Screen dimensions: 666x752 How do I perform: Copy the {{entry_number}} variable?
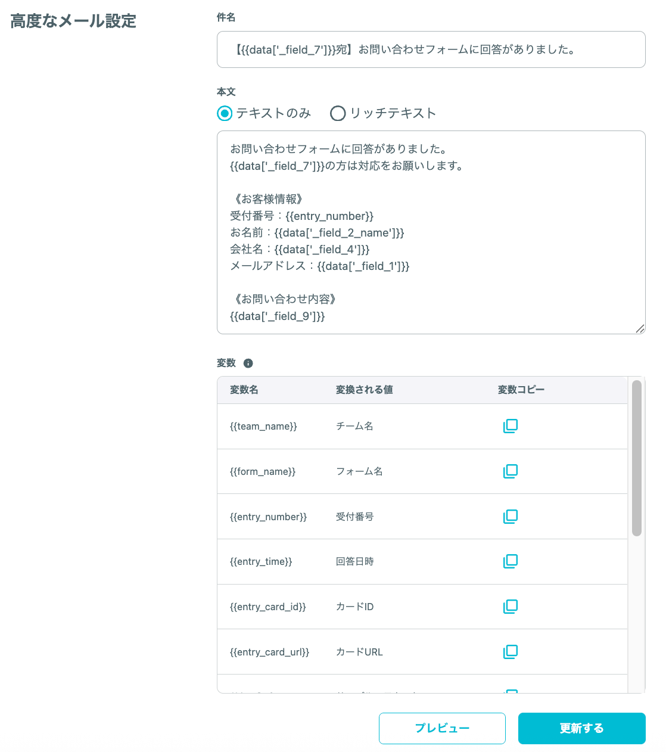point(511,517)
